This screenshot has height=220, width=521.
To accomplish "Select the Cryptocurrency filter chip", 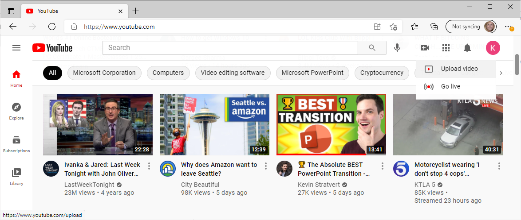I will tap(382, 73).
